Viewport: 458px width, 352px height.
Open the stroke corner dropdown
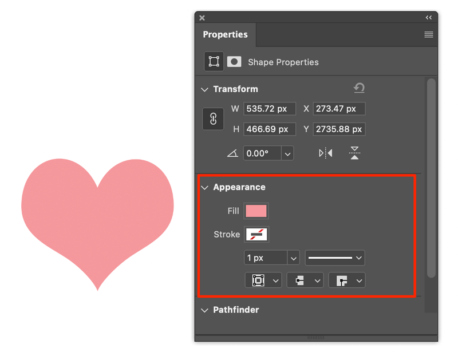click(346, 280)
